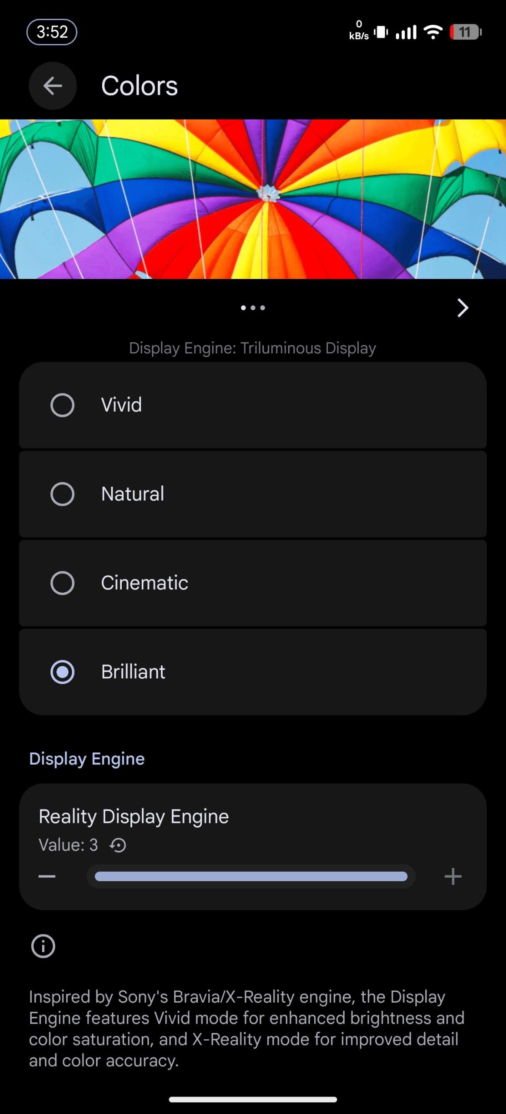Select the Cinematic color mode
The image size is (506, 1114).
(x=63, y=583)
